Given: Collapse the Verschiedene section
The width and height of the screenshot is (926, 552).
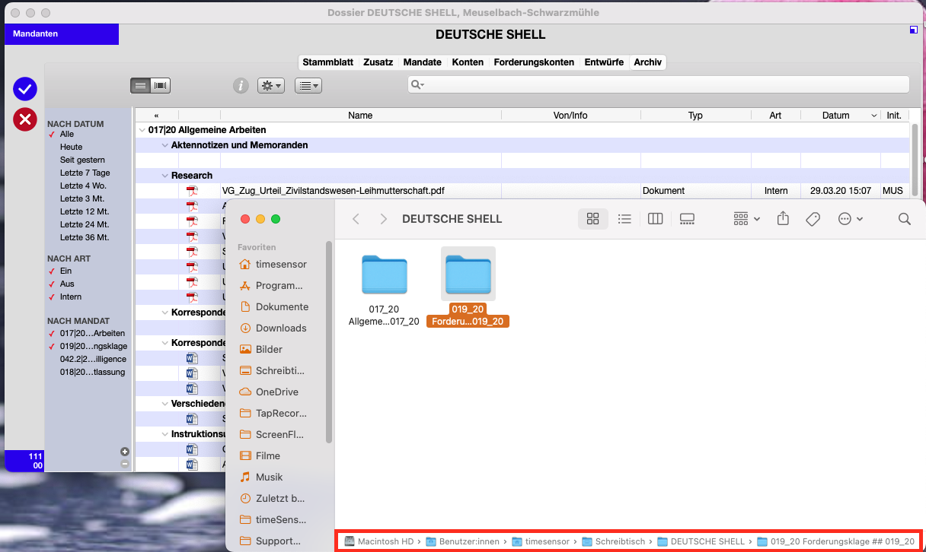Looking at the screenshot, I should click(x=164, y=404).
